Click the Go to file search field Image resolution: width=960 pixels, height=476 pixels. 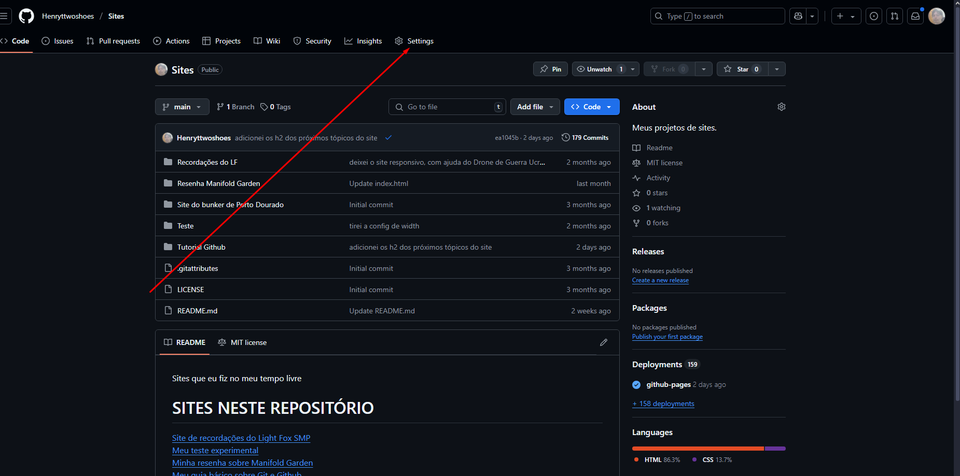[x=447, y=107]
